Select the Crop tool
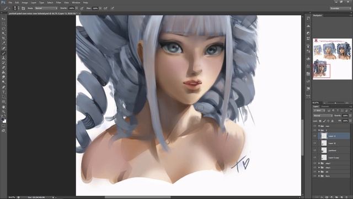Image resolution: width=353 pixels, height=199 pixels. click(x=3, y=38)
